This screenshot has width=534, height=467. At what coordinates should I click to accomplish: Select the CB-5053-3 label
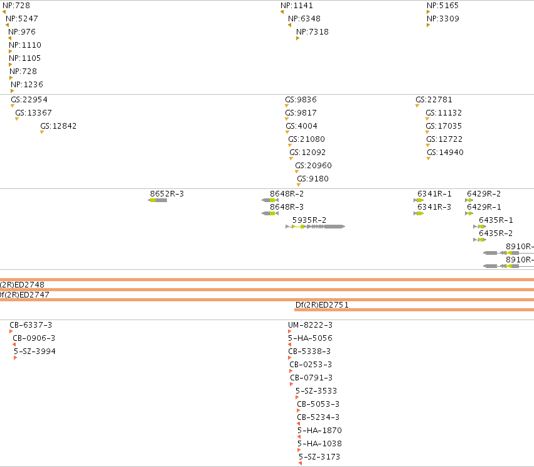pos(318,404)
